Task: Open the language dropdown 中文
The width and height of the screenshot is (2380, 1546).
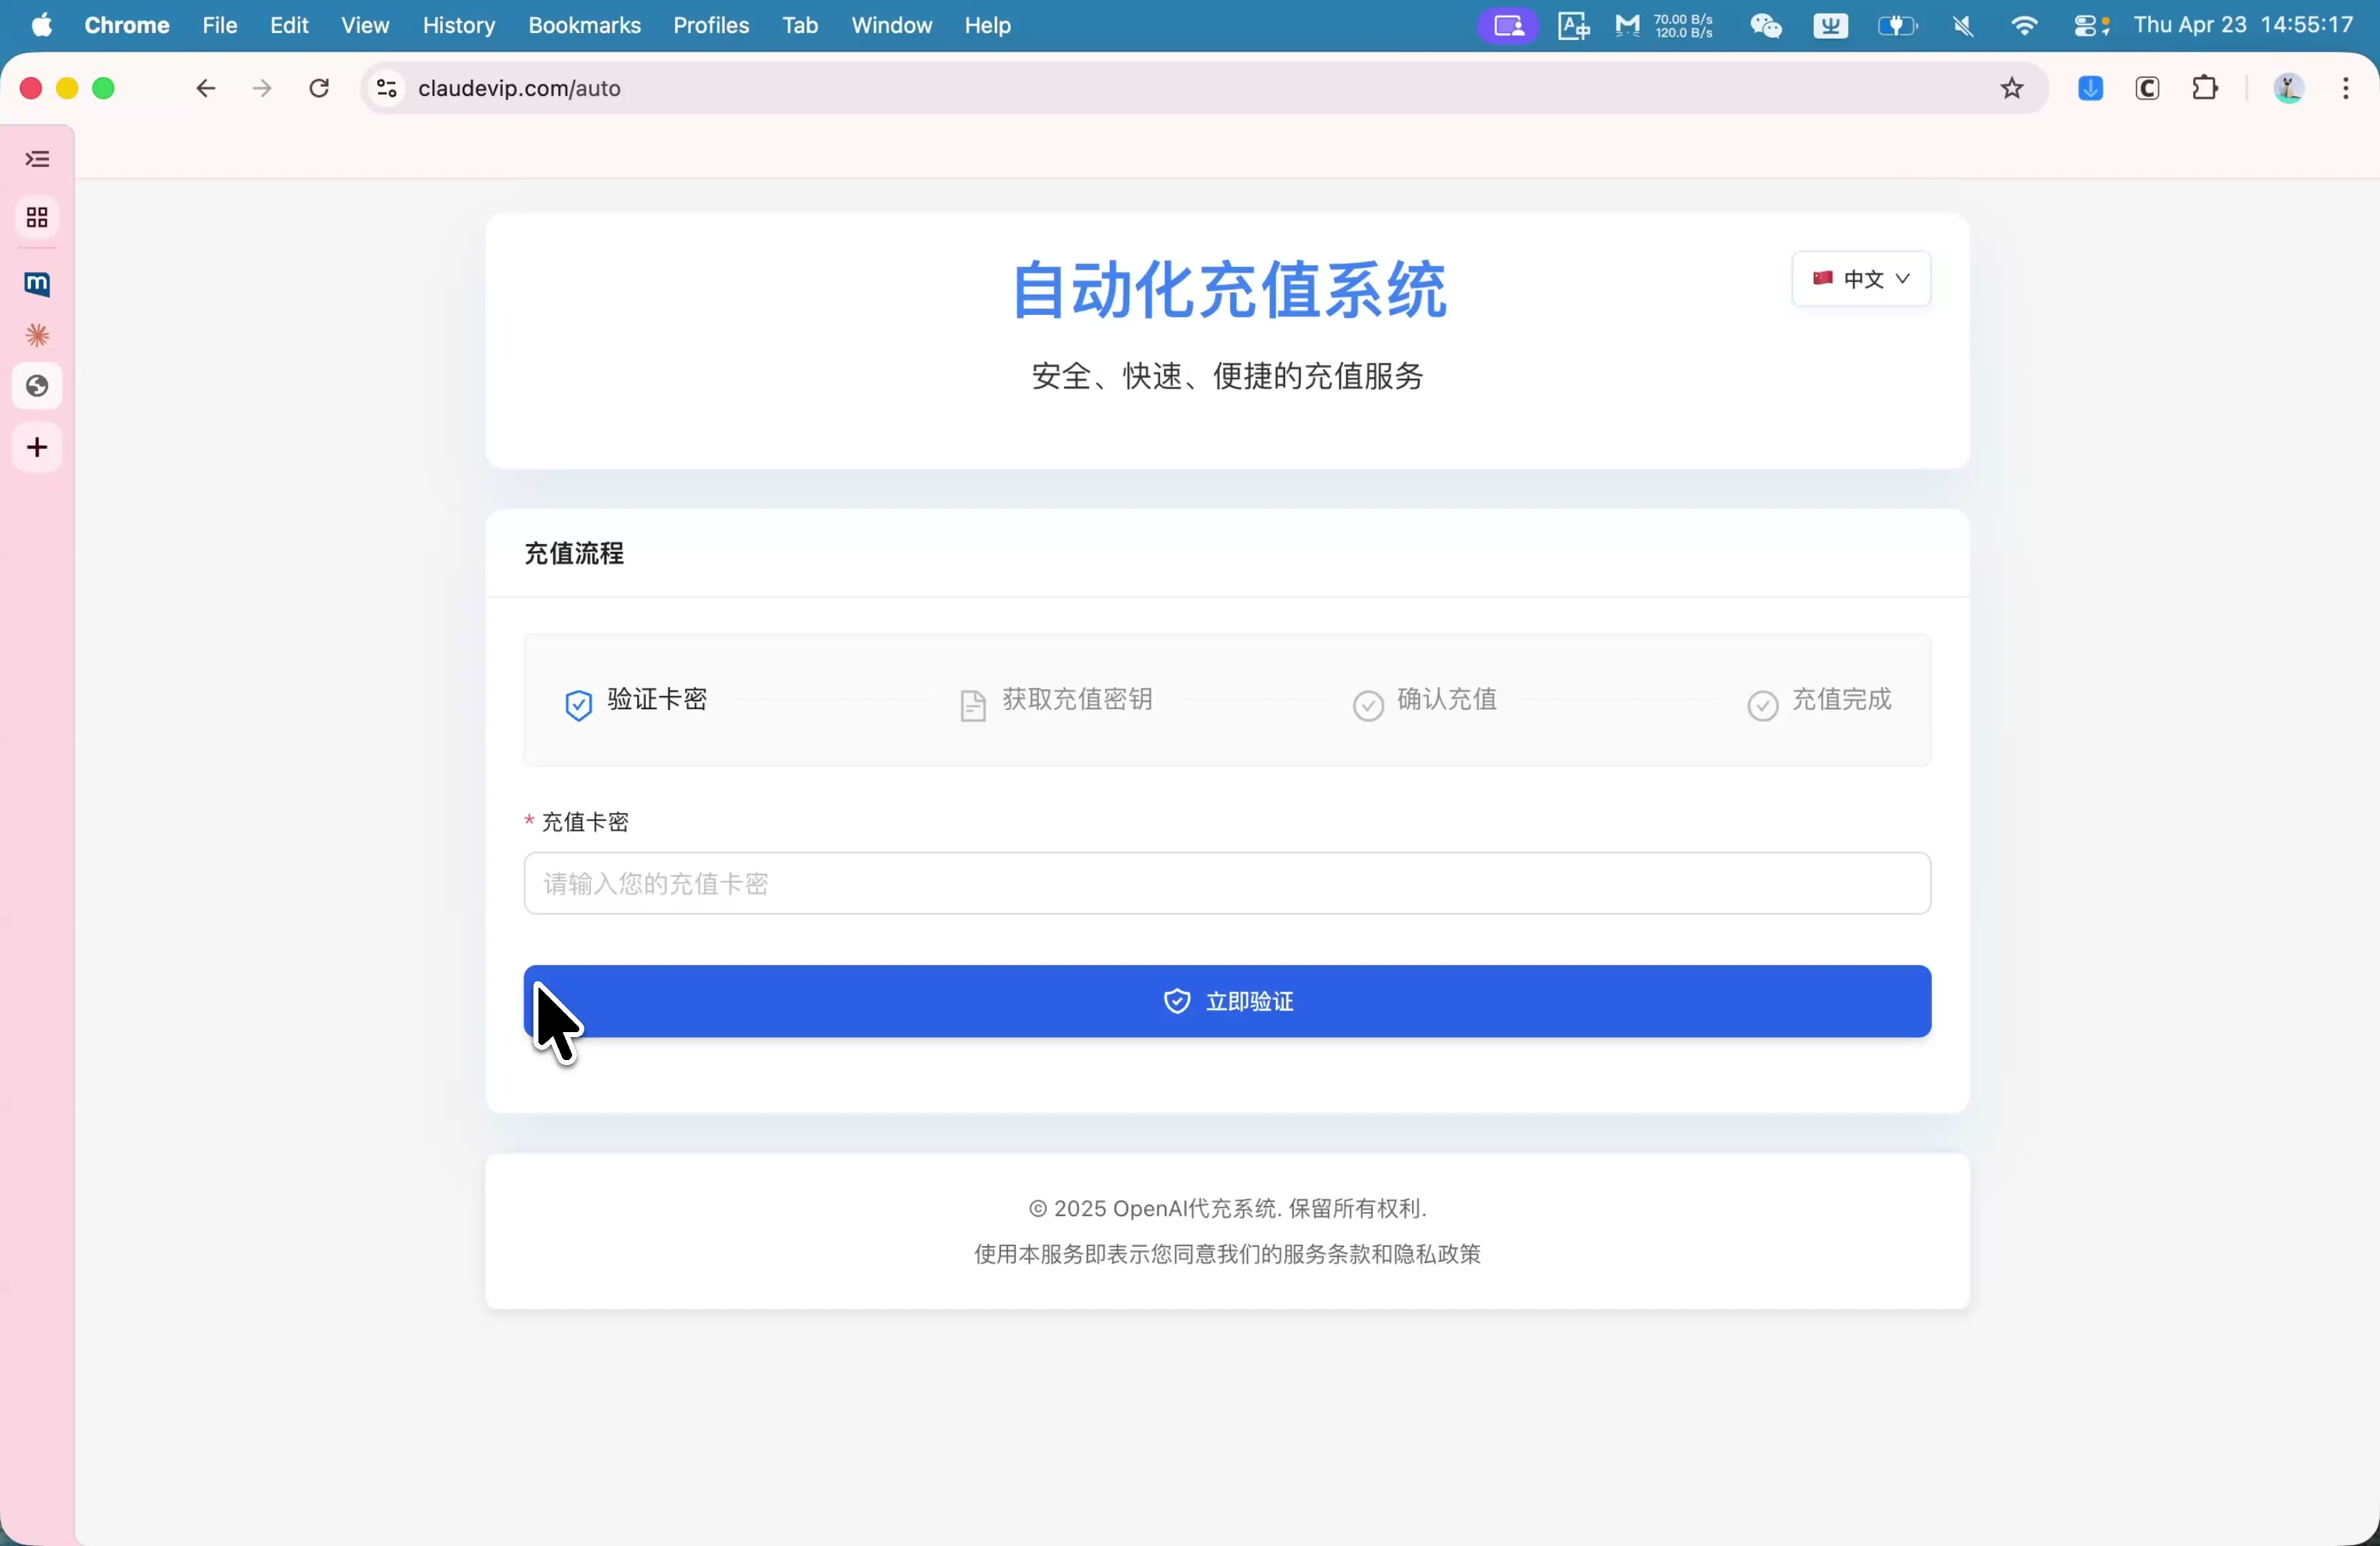Action: pyautogui.click(x=1861, y=279)
